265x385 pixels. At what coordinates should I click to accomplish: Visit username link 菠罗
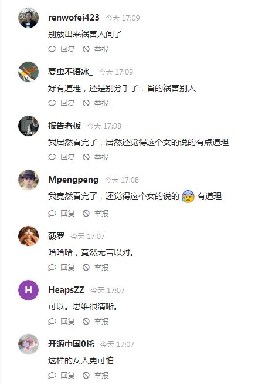point(56,236)
